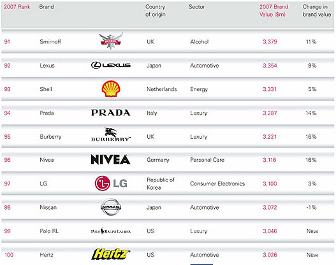This screenshot has width=336, height=265.
Task: Click the 2007 Rank column header
Action: click(17, 7)
